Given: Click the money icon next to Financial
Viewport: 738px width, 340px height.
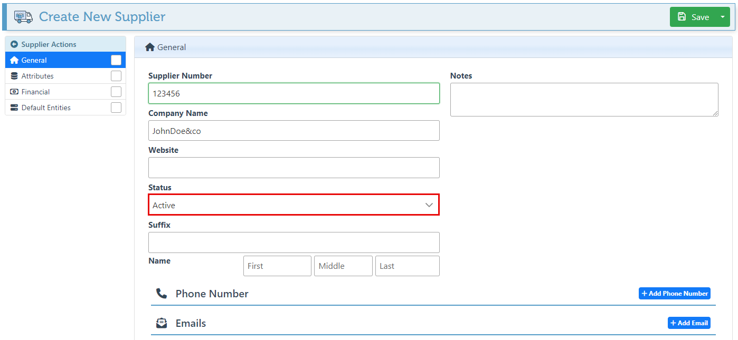Looking at the screenshot, I should (14, 92).
